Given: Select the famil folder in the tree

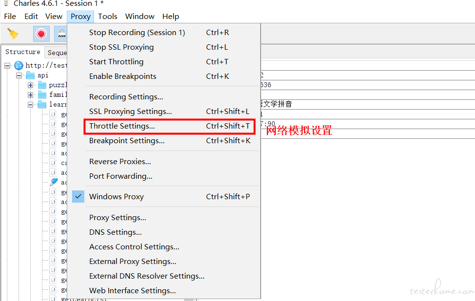Looking at the screenshot, I should (x=53, y=95).
